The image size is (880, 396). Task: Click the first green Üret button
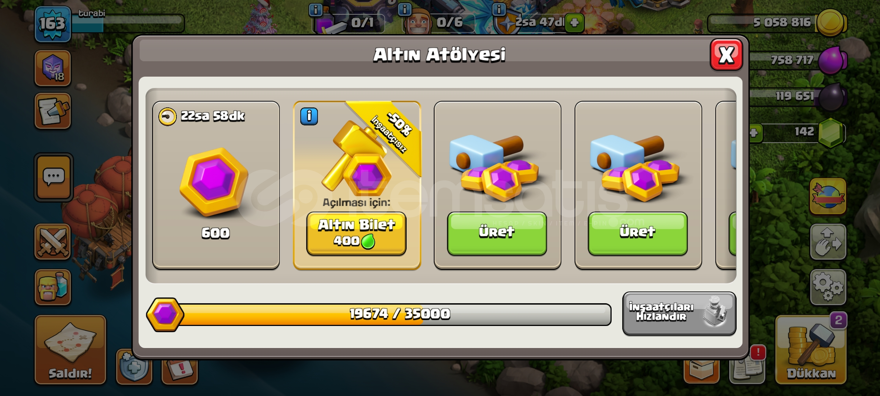(x=497, y=233)
